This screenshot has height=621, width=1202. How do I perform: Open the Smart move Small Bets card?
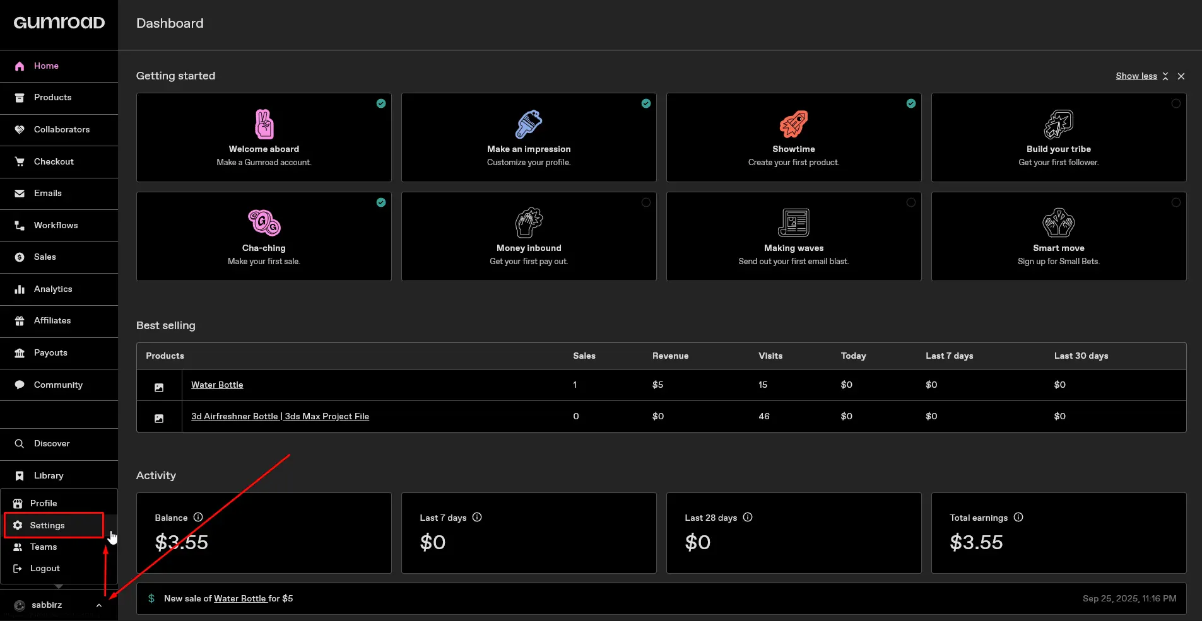1059,236
